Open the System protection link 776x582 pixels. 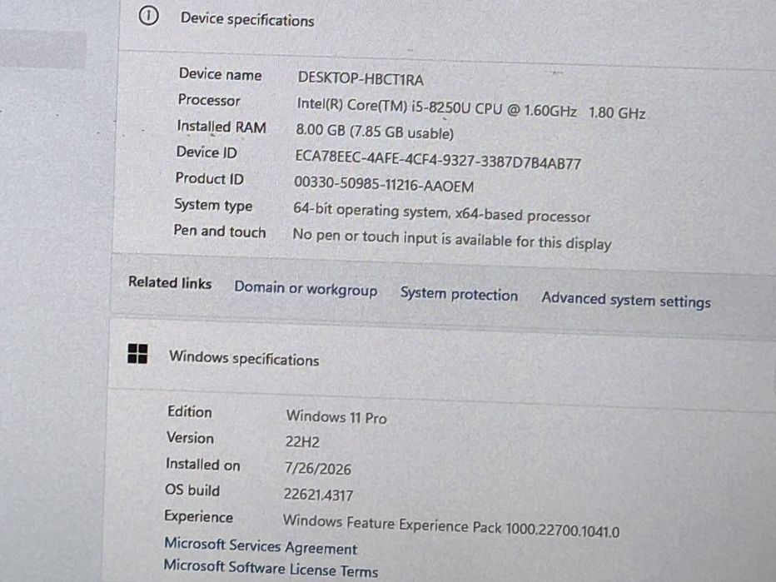pos(459,294)
